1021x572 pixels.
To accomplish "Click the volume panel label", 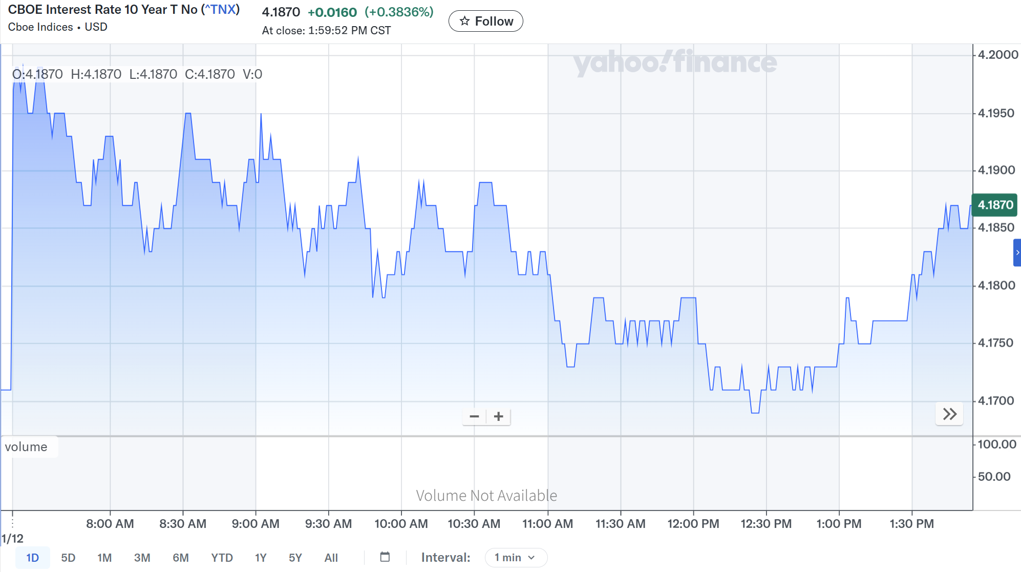I will 27,447.
